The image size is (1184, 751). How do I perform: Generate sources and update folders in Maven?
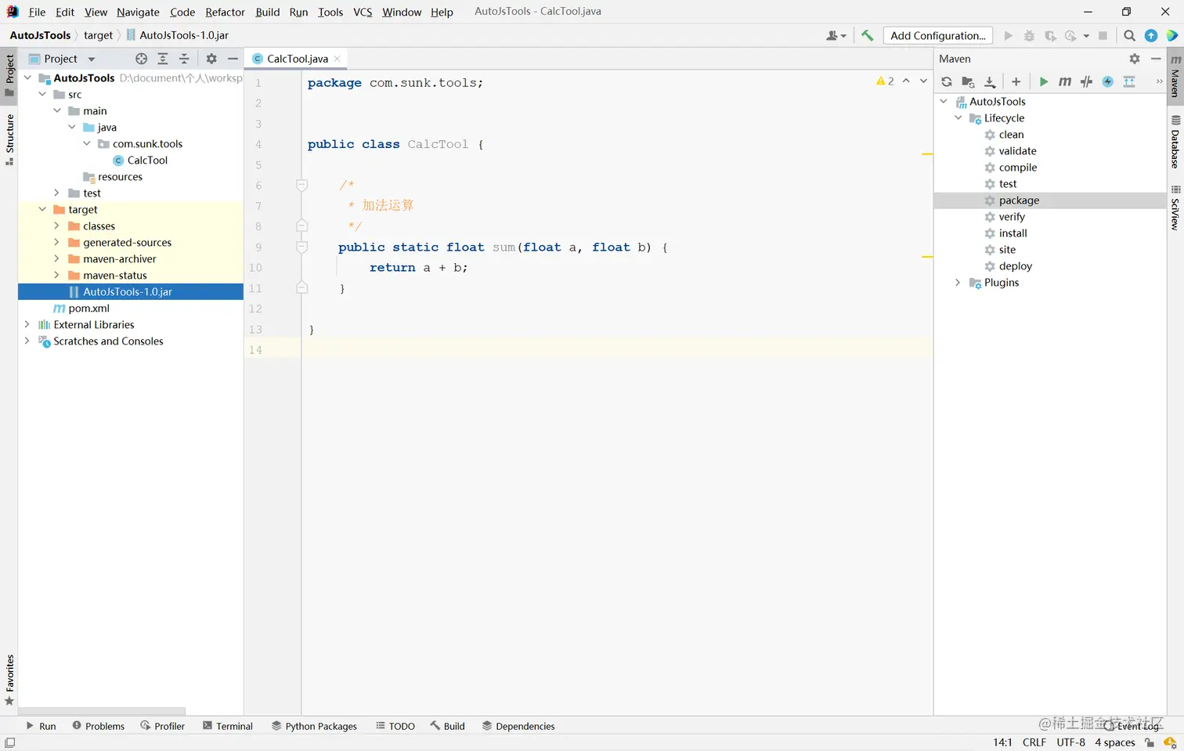[x=968, y=81]
